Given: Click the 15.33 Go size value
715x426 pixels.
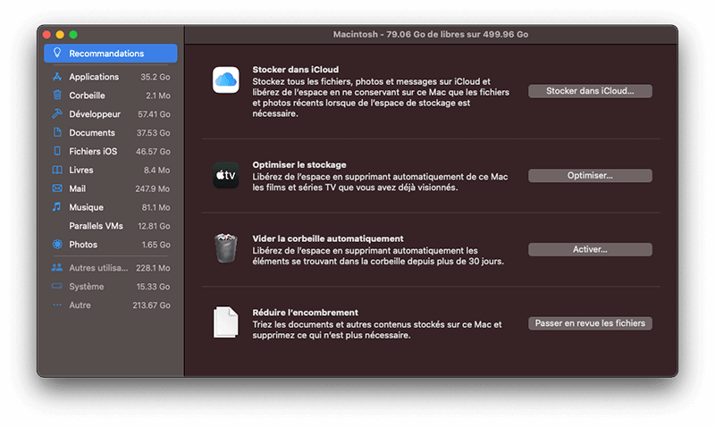Looking at the screenshot, I should pyautogui.click(x=153, y=287).
